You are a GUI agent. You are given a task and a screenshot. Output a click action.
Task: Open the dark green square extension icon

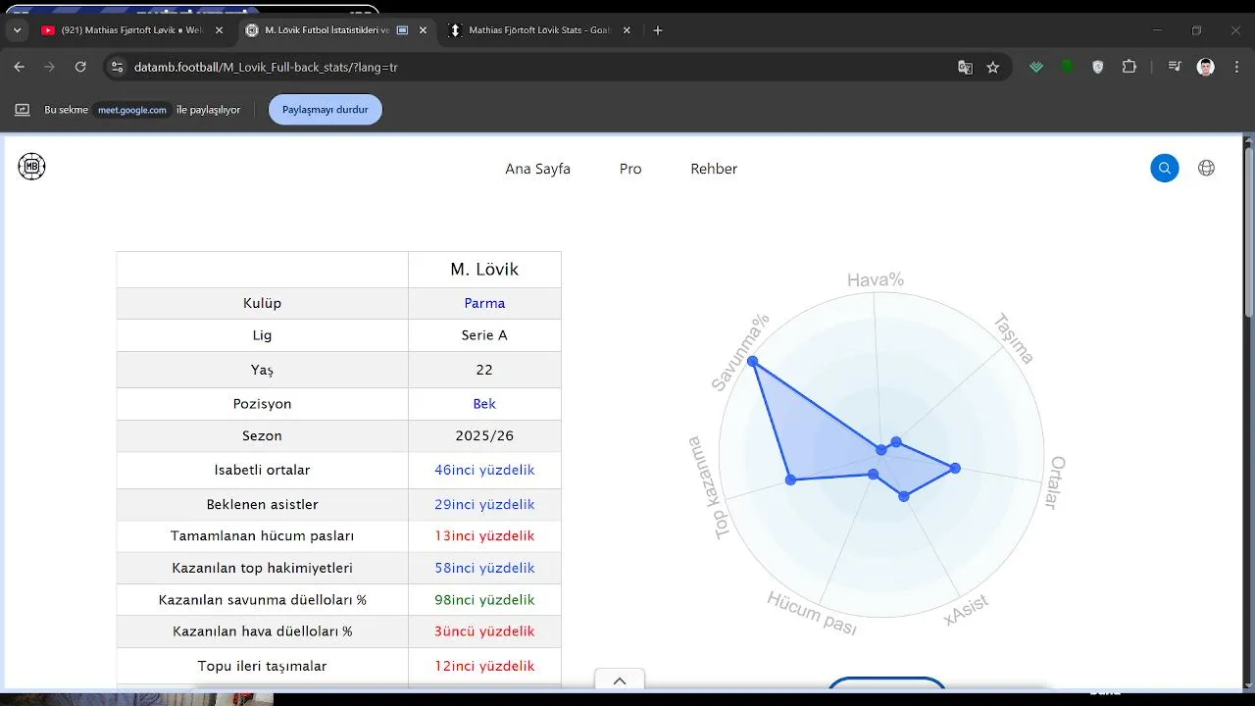point(1068,67)
